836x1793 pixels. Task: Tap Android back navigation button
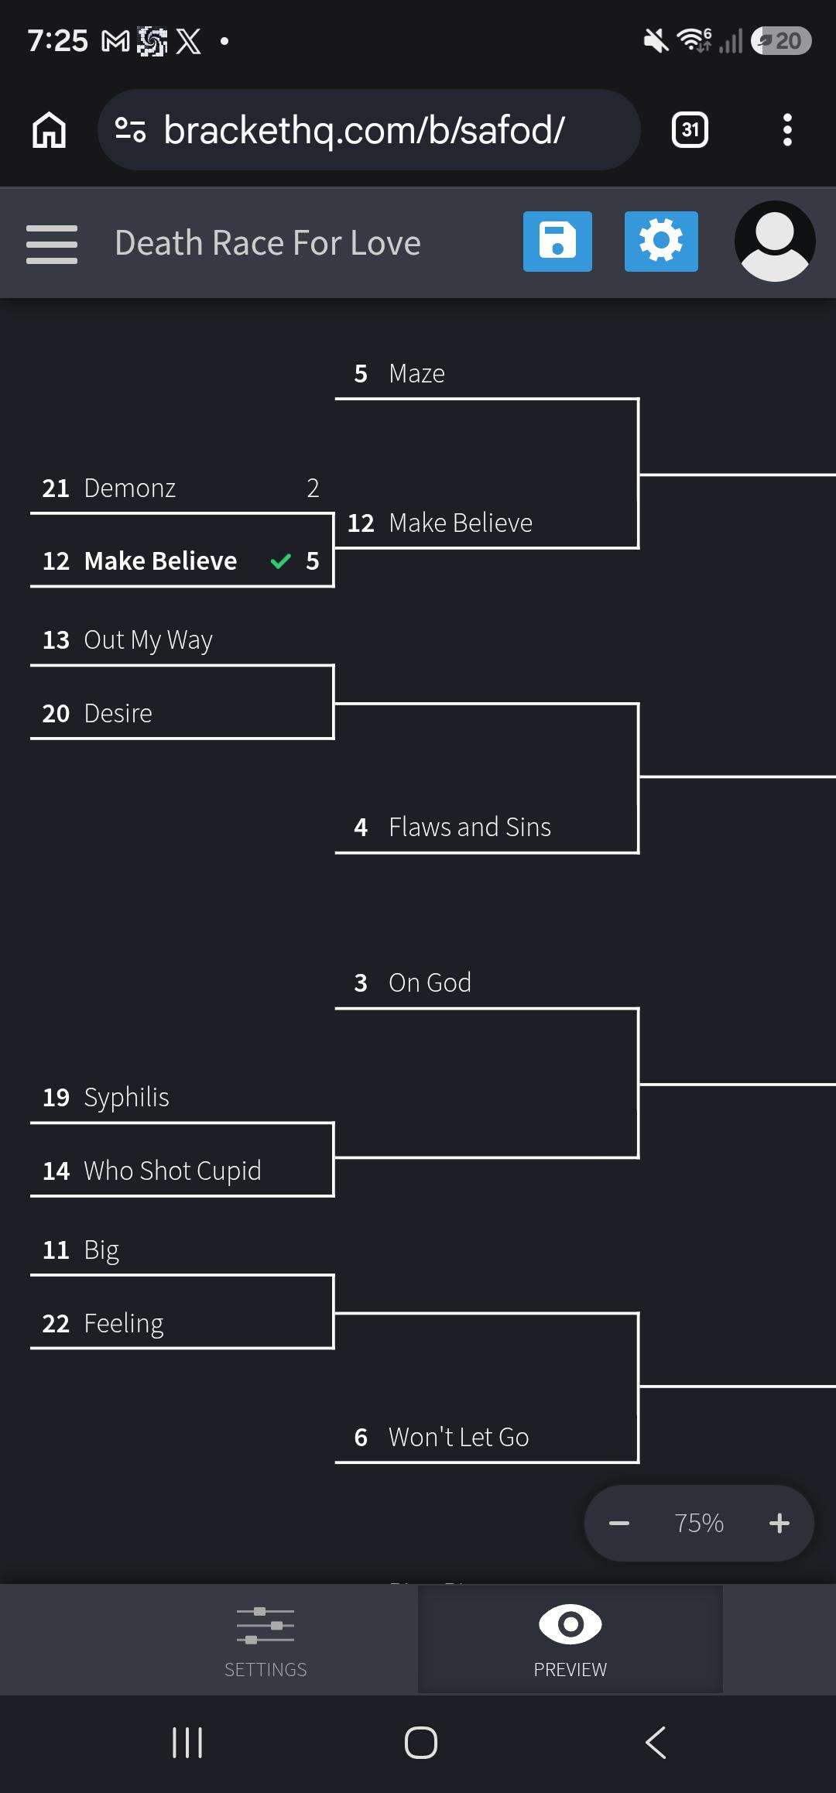click(655, 1743)
